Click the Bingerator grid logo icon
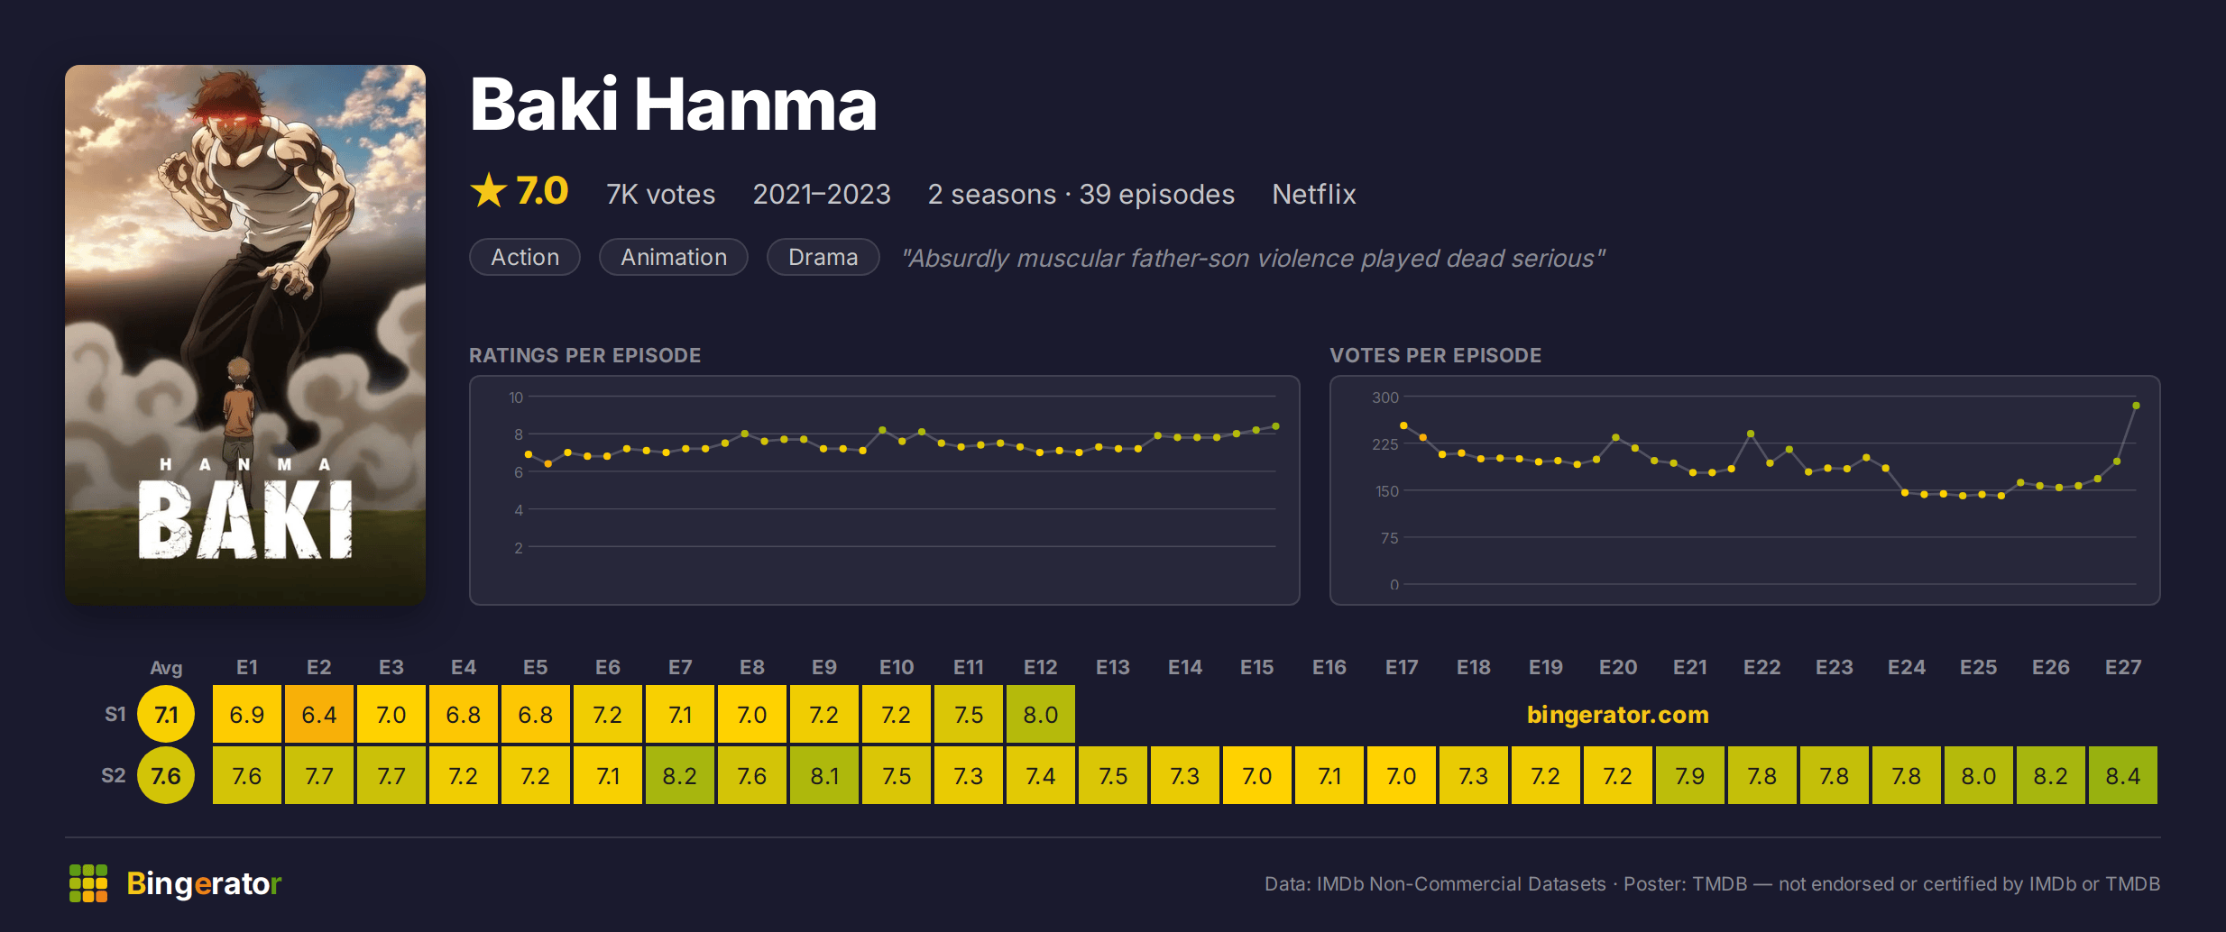The width and height of the screenshot is (2226, 932). pos(88,883)
